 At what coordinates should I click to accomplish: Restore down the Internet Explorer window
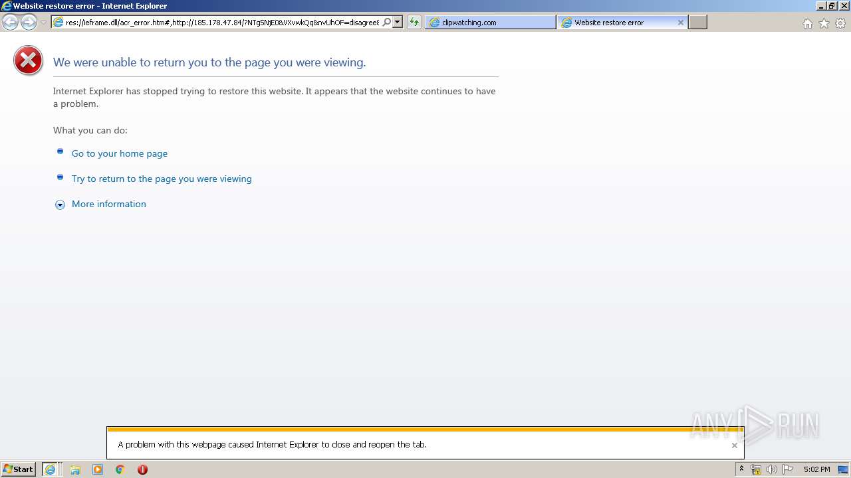(x=832, y=6)
